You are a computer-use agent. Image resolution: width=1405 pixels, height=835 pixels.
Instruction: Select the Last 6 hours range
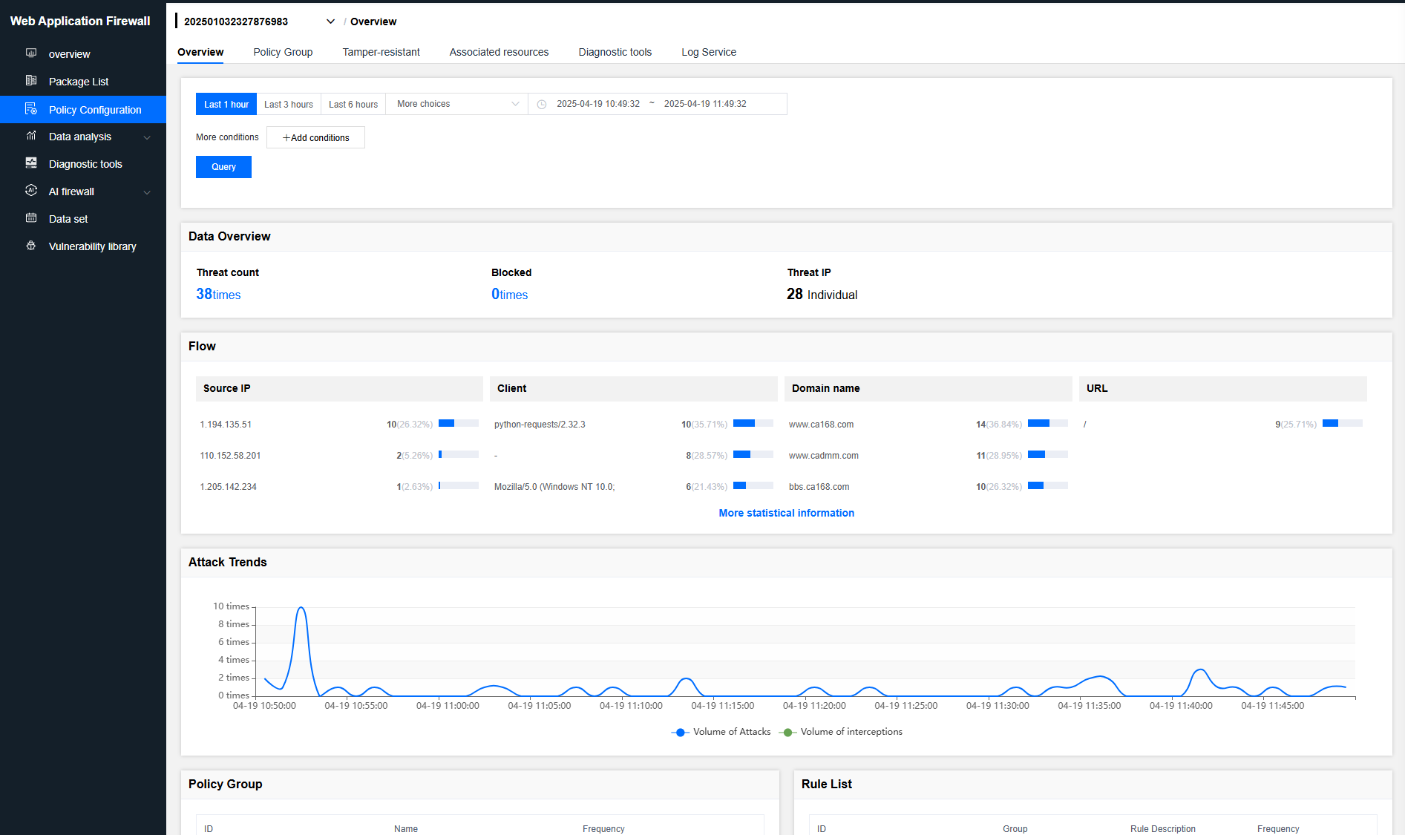click(353, 104)
